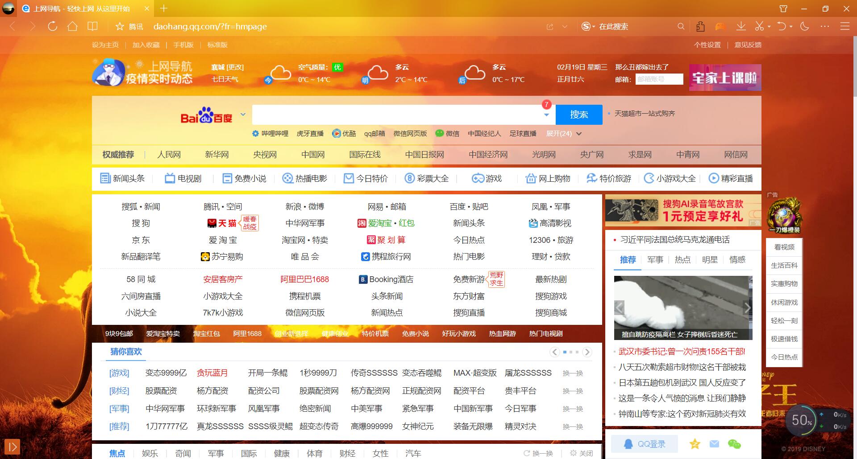Click the 电视剧 TV icon
This screenshot has width=857, height=459.
170,178
